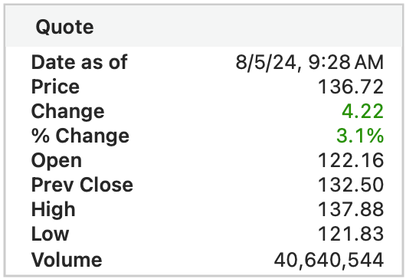406x279 pixels.
Task: Select the volume value 40,640,544
Action: [x=329, y=260]
